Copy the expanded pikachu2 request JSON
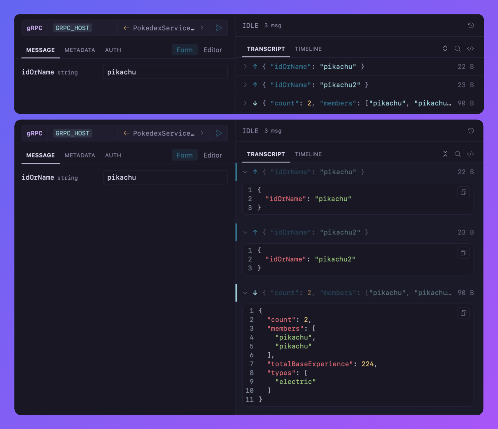 463,253
